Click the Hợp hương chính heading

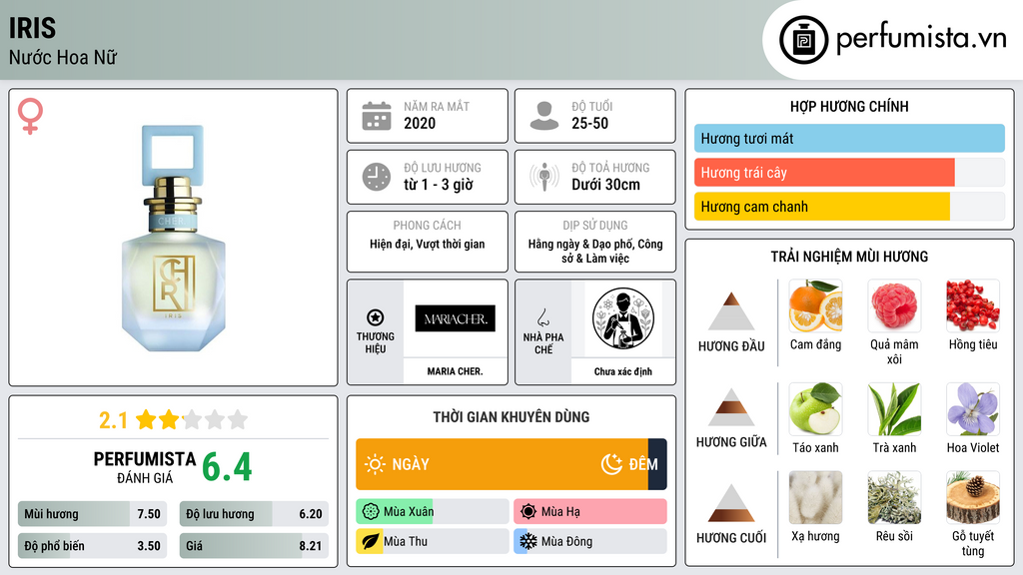(x=849, y=106)
